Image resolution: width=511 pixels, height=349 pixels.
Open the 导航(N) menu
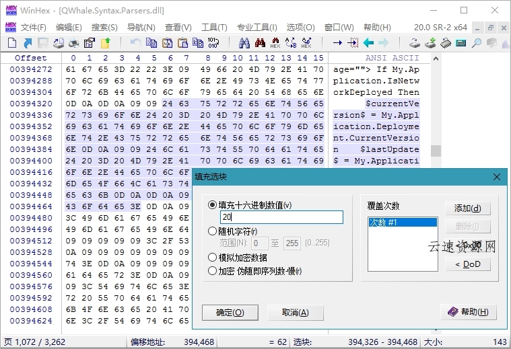pyautogui.click(x=141, y=28)
